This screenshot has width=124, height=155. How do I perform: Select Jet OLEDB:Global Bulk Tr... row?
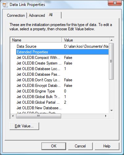62,97
